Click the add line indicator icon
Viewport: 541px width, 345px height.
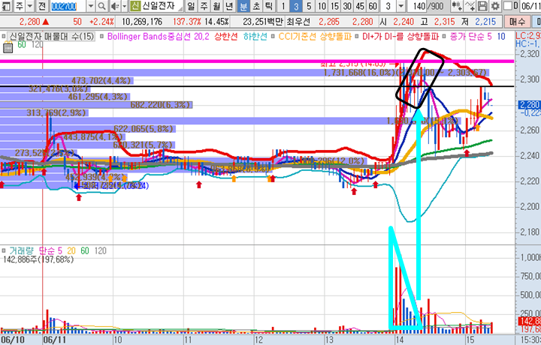(x=470, y=6)
